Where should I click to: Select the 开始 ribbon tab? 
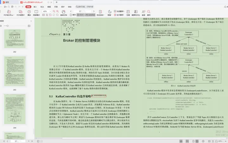tap(28, 7)
